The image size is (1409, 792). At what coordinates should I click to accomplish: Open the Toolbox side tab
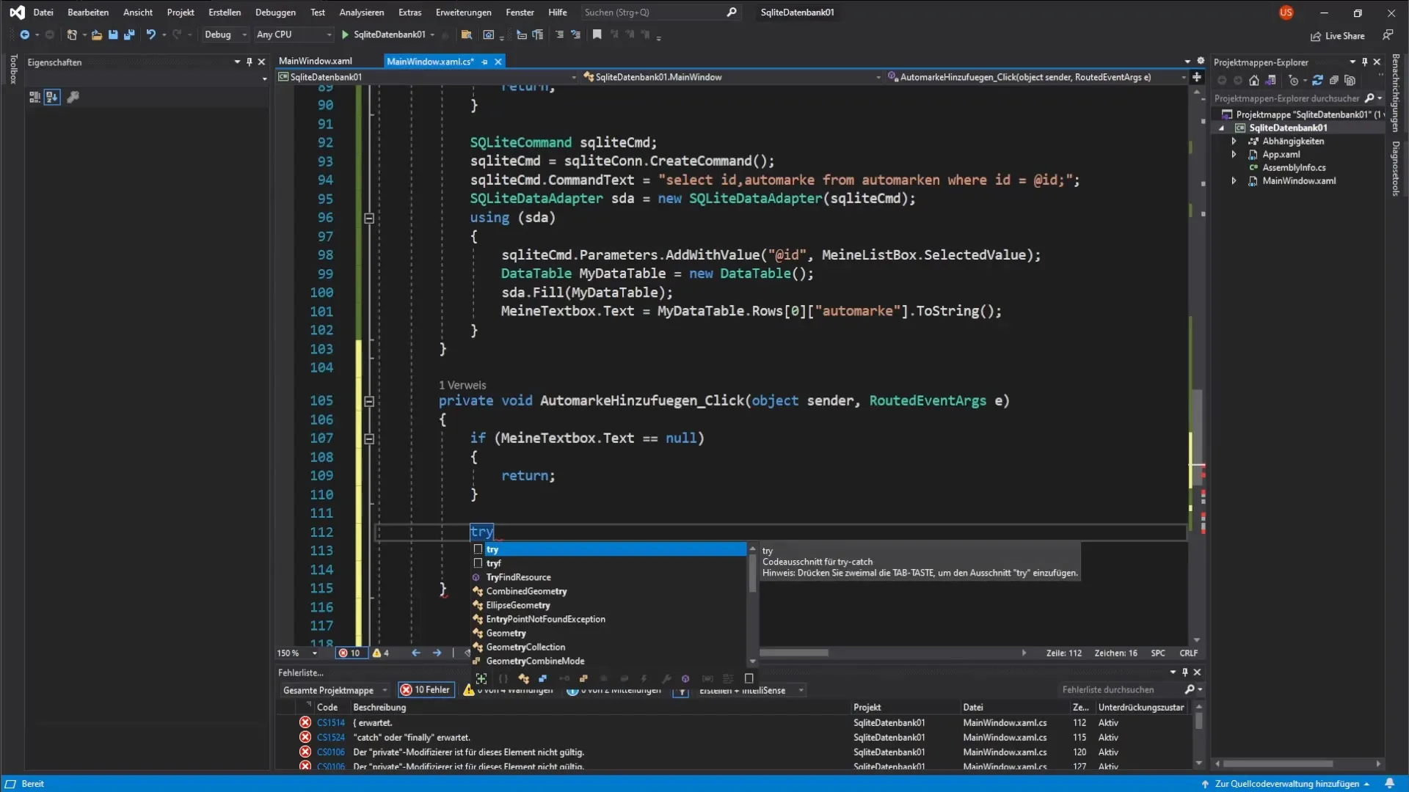coord(12,70)
